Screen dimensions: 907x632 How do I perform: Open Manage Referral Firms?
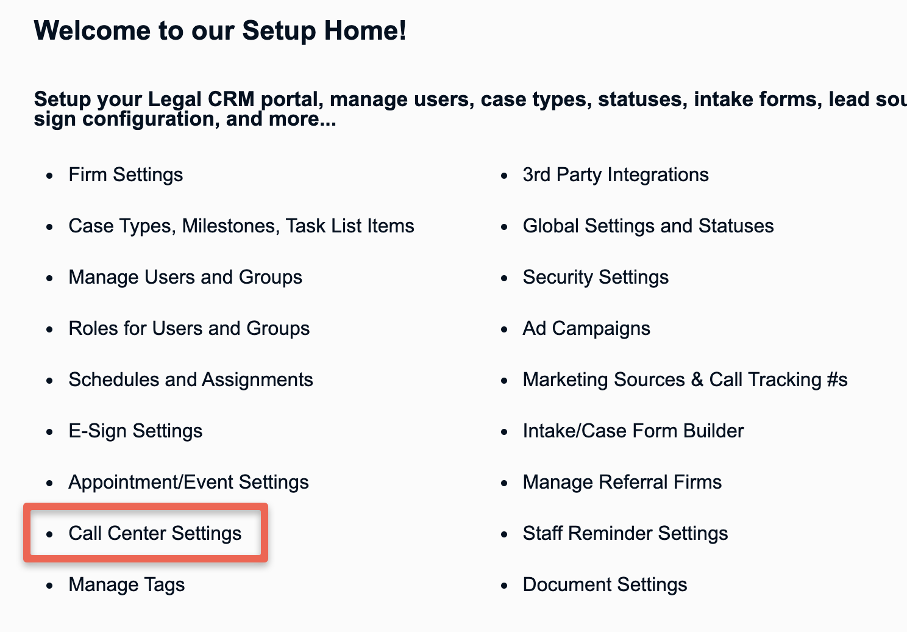coord(622,483)
